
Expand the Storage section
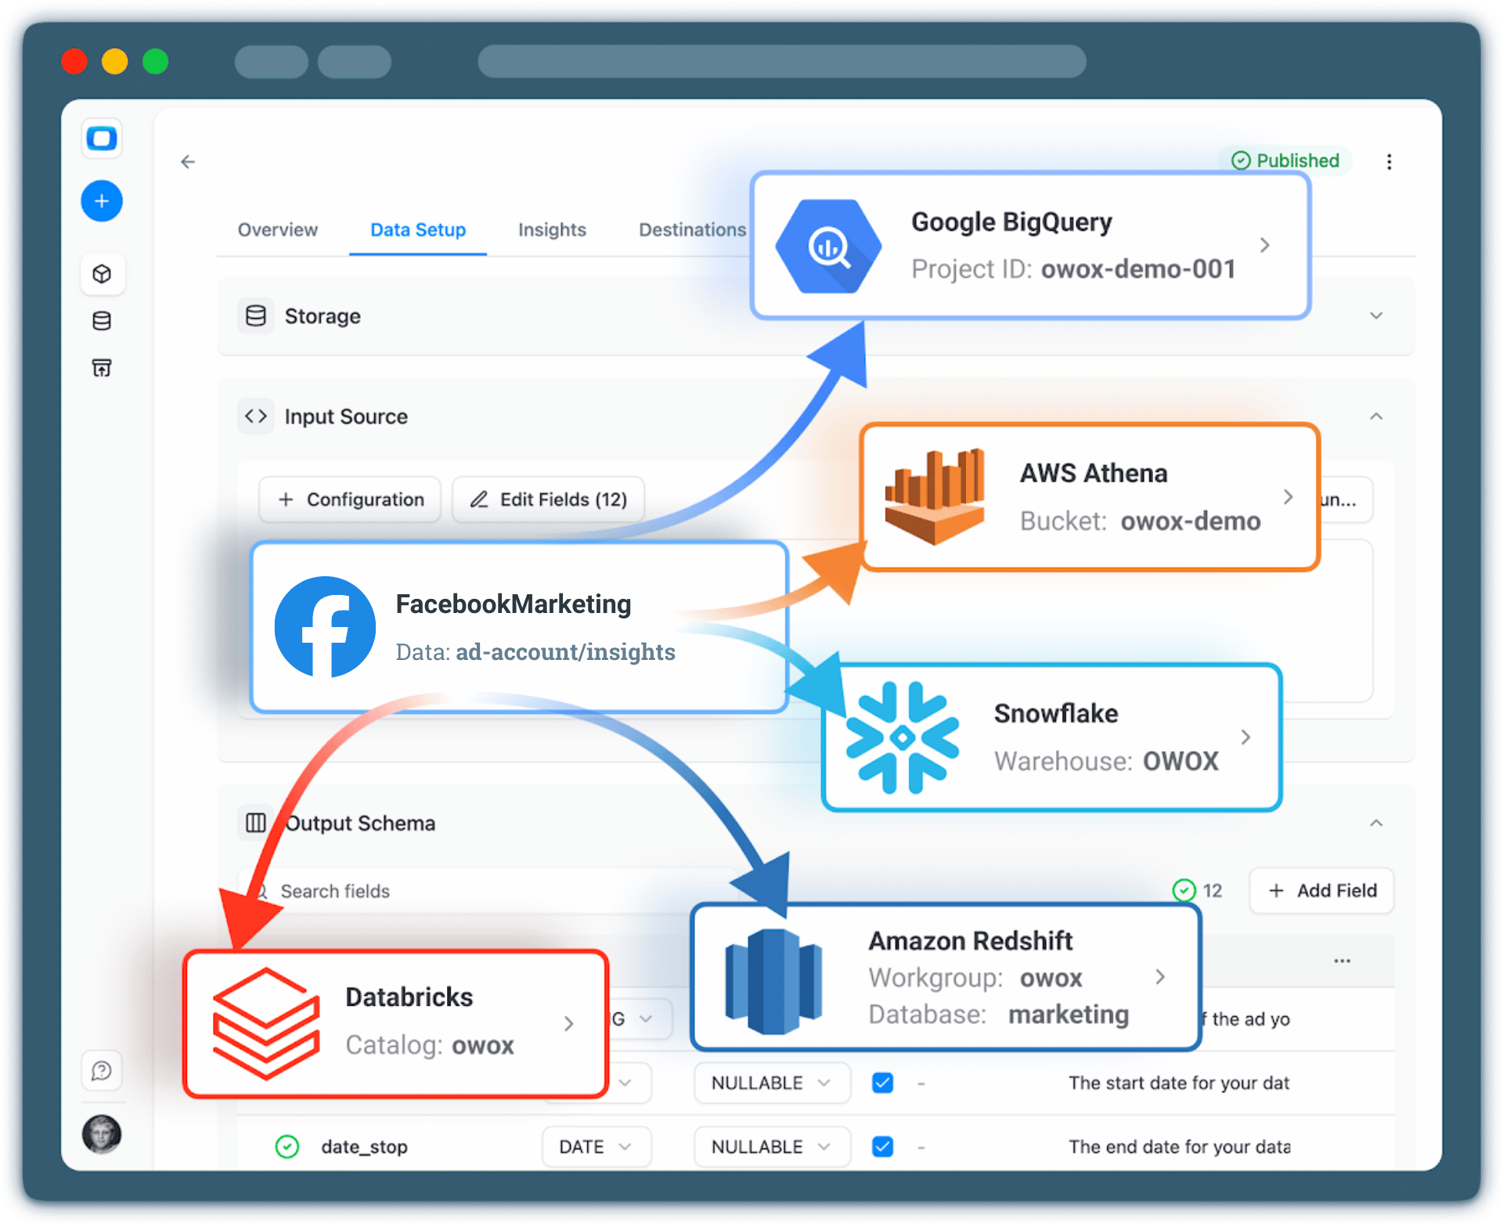point(1376,316)
